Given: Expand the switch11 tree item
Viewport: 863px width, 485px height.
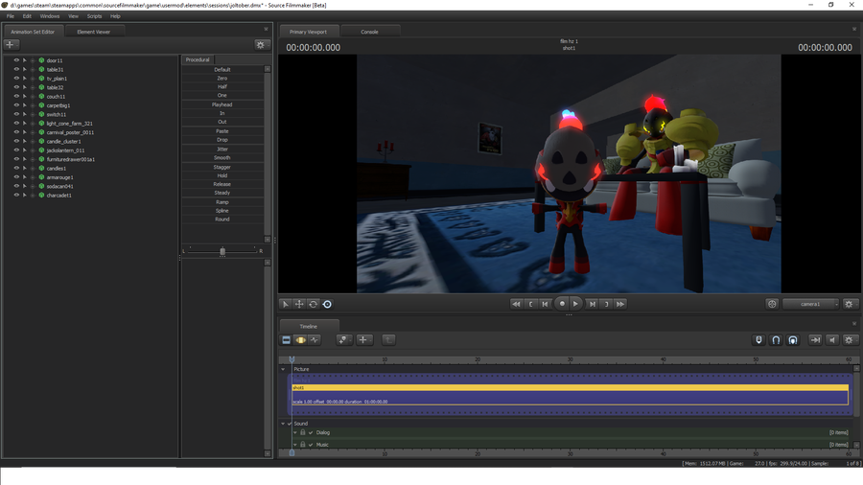Looking at the screenshot, I should (x=24, y=114).
